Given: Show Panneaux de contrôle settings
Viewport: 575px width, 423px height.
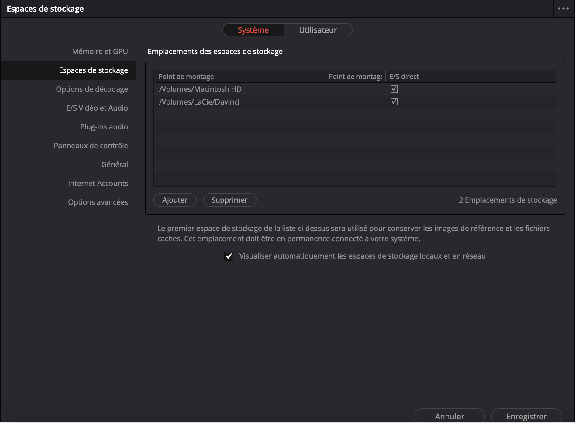Looking at the screenshot, I should click(x=91, y=146).
